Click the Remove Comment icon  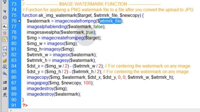coord(5,54)
